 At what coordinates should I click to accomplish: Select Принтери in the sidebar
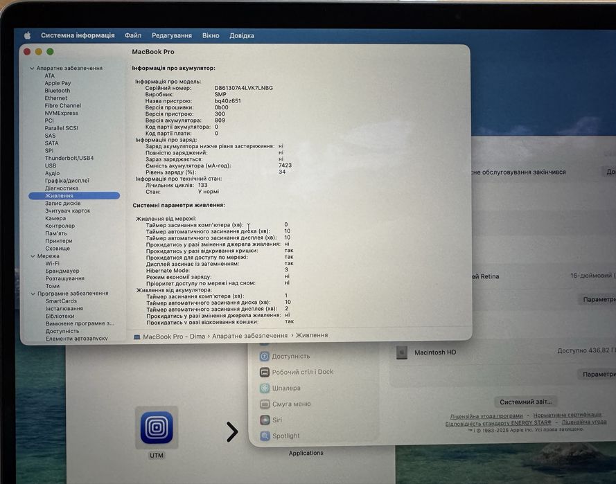pyautogui.click(x=58, y=241)
